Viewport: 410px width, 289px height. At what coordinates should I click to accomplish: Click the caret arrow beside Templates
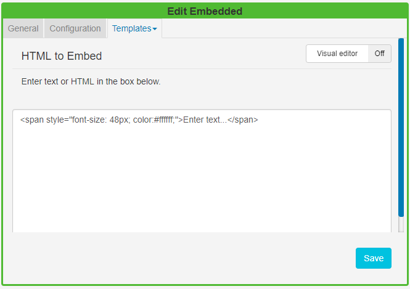click(155, 29)
